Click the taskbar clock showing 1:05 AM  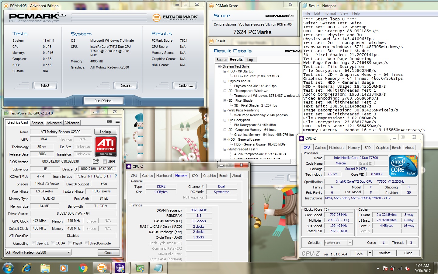pos(422,268)
